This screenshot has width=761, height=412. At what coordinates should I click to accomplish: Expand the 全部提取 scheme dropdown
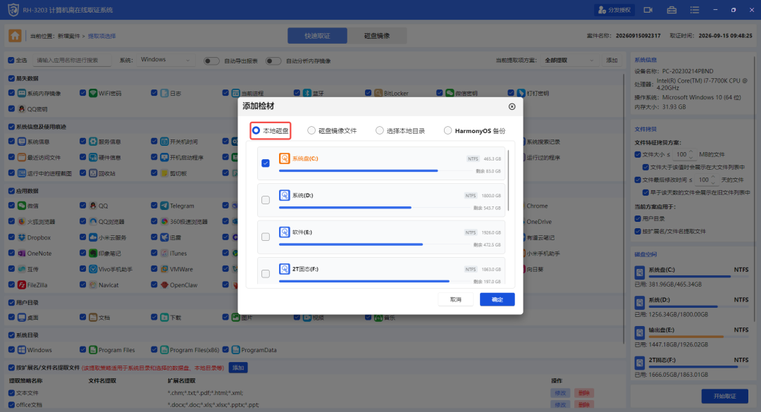tap(569, 60)
